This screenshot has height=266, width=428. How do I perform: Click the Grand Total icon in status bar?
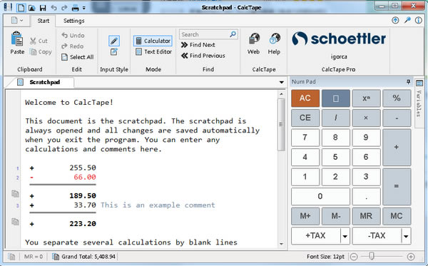[x=56, y=257]
